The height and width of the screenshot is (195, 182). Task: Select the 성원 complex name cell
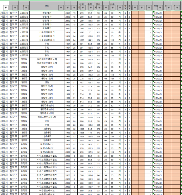pos(47,82)
